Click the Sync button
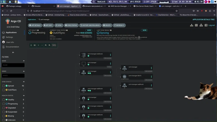 coord(58,25)
